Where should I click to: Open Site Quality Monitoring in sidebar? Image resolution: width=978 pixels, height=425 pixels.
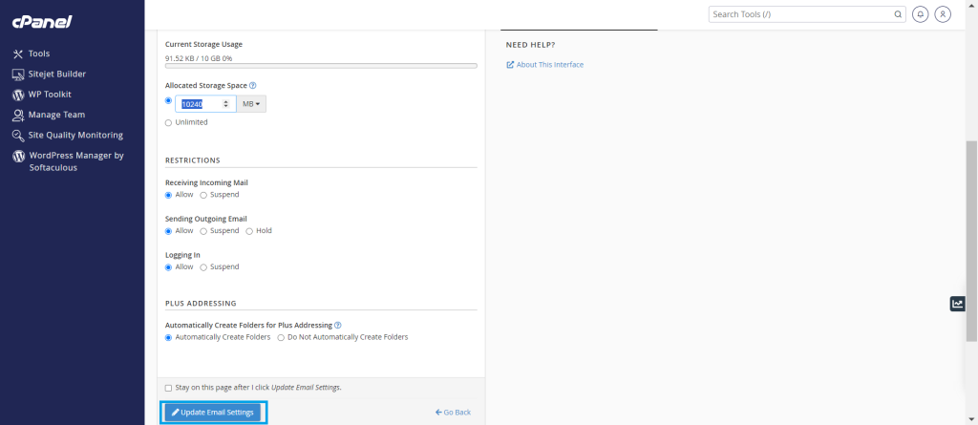(x=74, y=135)
